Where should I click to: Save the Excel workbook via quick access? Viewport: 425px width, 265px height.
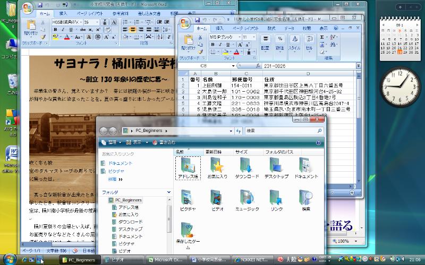point(197,20)
